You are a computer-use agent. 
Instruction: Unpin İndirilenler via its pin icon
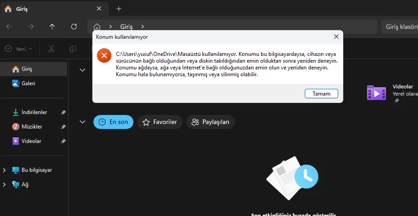[x=63, y=113]
